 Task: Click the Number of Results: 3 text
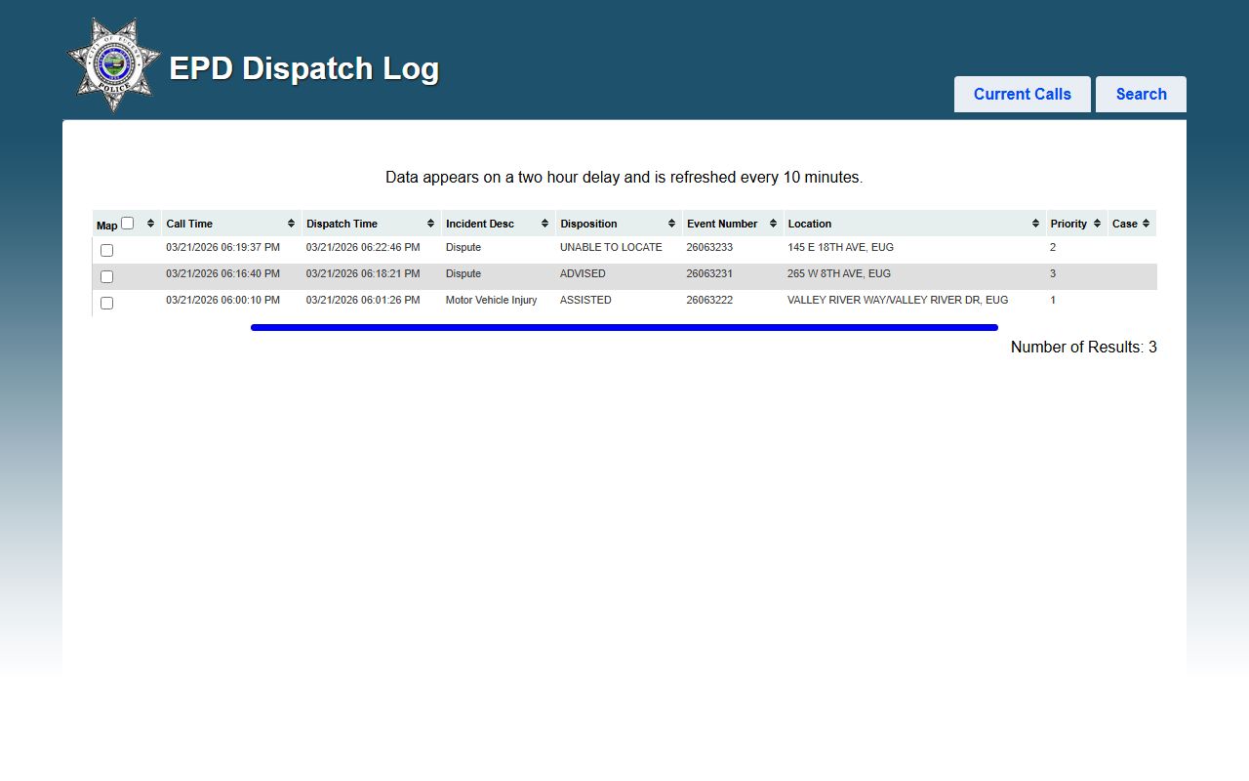tap(1084, 347)
